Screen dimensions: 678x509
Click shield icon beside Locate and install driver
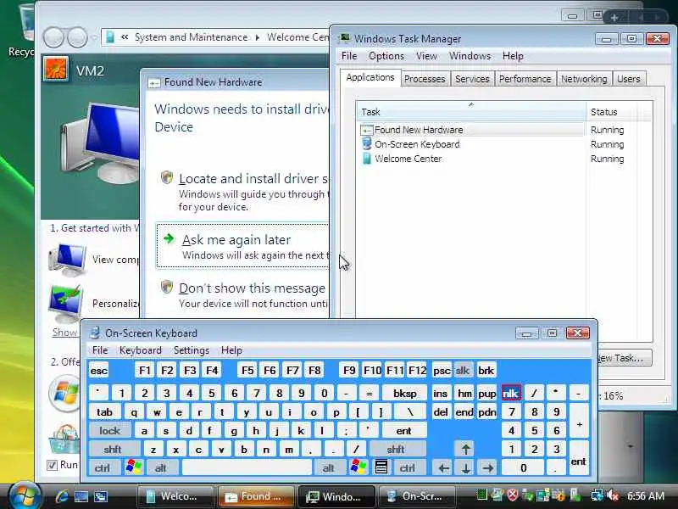pyautogui.click(x=166, y=176)
